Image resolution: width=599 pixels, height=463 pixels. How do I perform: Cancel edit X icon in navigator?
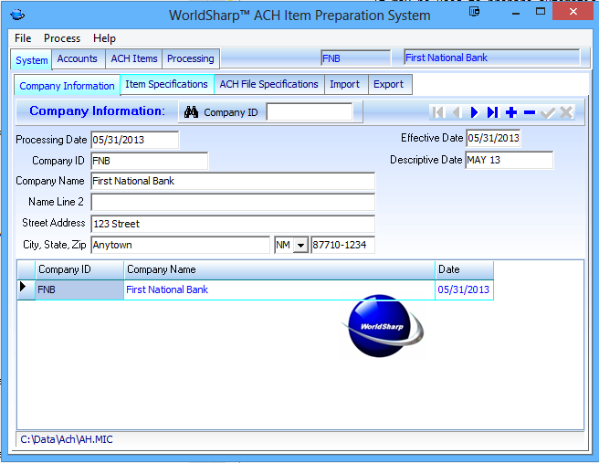[x=566, y=112]
